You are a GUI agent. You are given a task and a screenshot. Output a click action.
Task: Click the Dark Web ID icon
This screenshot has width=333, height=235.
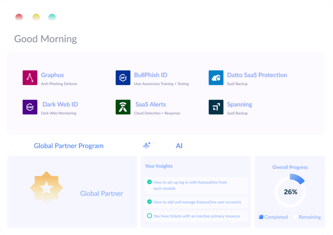tap(30, 107)
